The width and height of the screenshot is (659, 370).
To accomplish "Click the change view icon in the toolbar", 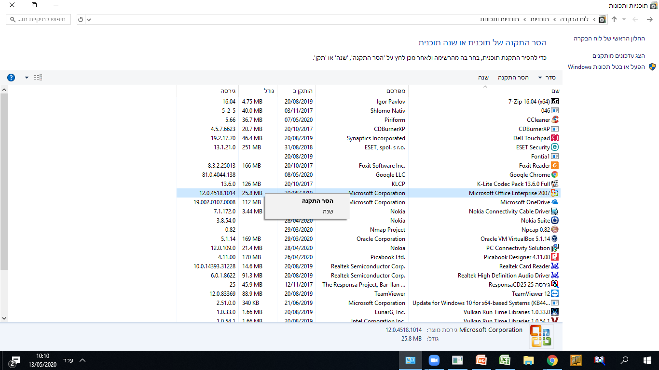I will [38, 78].
